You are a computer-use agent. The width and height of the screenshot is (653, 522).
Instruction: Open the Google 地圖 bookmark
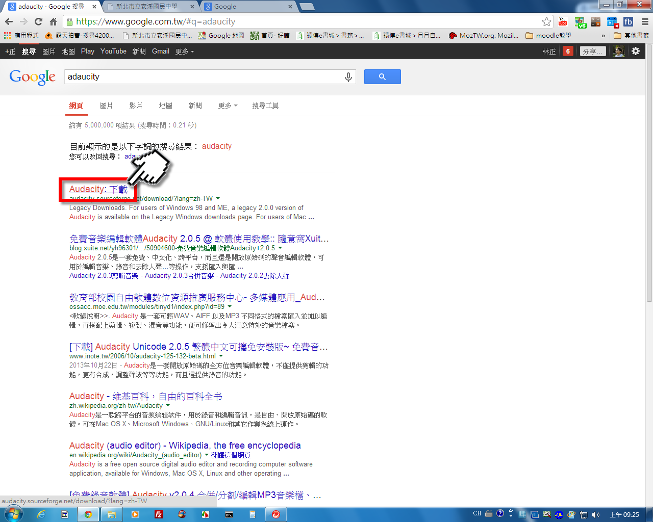pos(221,36)
